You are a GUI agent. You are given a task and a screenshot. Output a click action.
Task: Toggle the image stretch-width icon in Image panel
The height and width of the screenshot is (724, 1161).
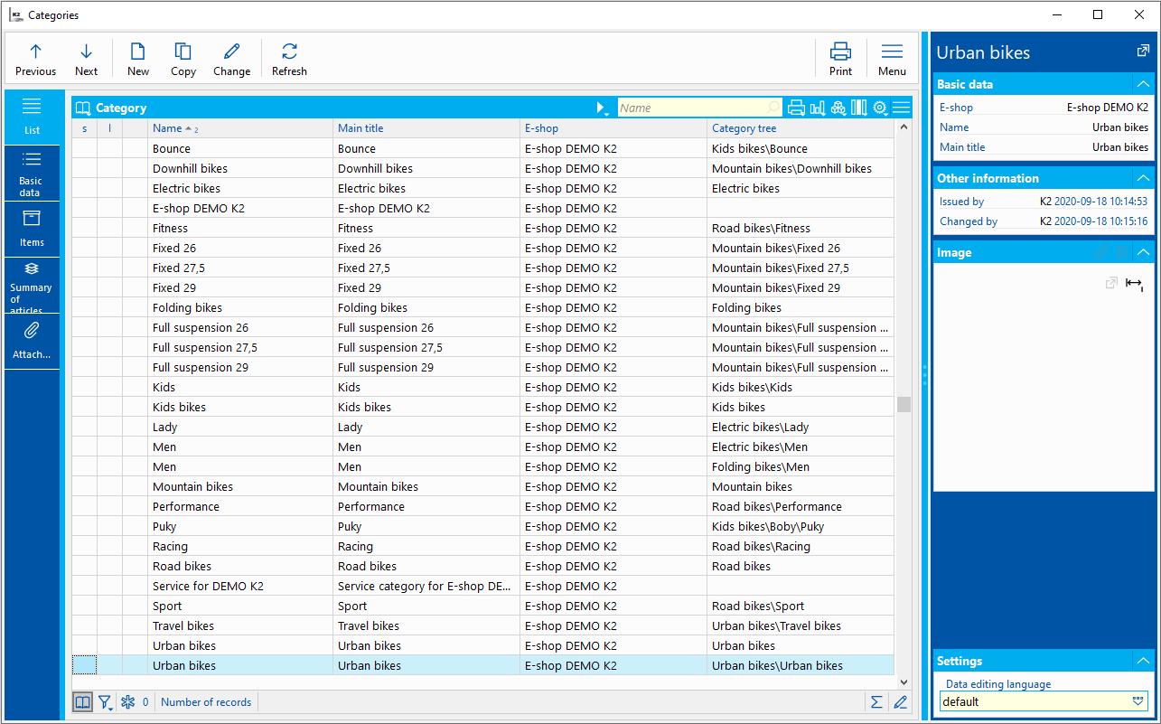[x=1134, y=284]
